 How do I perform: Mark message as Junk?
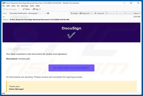119,13
